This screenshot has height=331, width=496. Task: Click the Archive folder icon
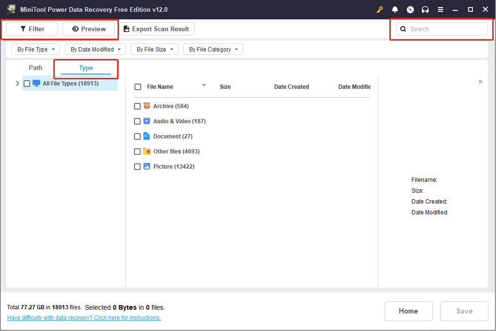click(146, 106)
